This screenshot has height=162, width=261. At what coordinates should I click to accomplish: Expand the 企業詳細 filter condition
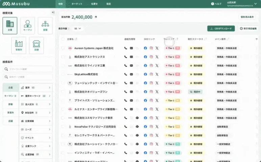[x=35, y=154]
